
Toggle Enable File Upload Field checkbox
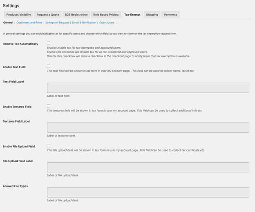point(49,145)
